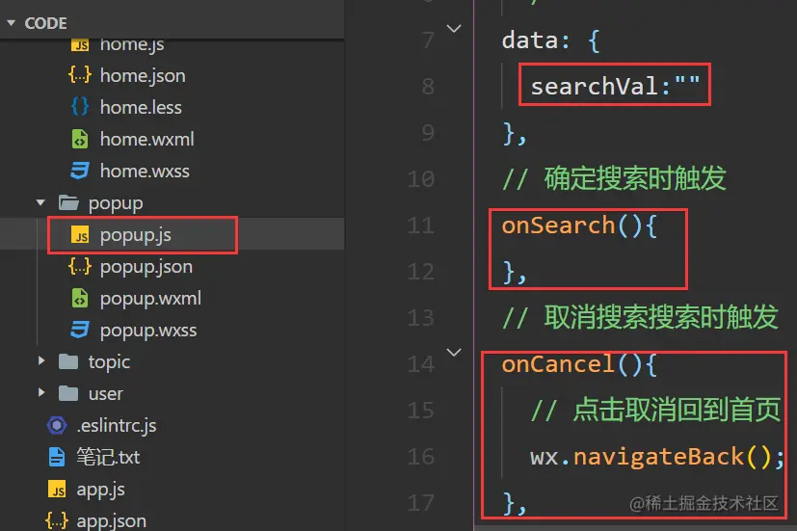This screenshot has width=797, height=531.
Task: Select the popup folder label
Action: [x=116, y=203]
